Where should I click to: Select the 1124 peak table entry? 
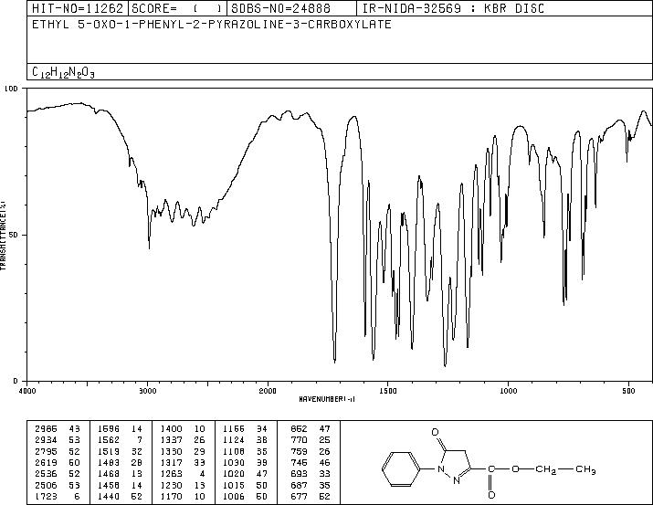(246, 440)
